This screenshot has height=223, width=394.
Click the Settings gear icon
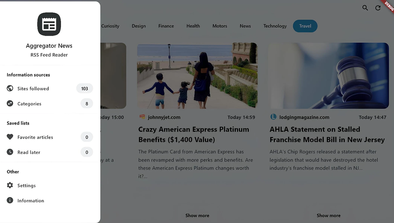point(10,185)
